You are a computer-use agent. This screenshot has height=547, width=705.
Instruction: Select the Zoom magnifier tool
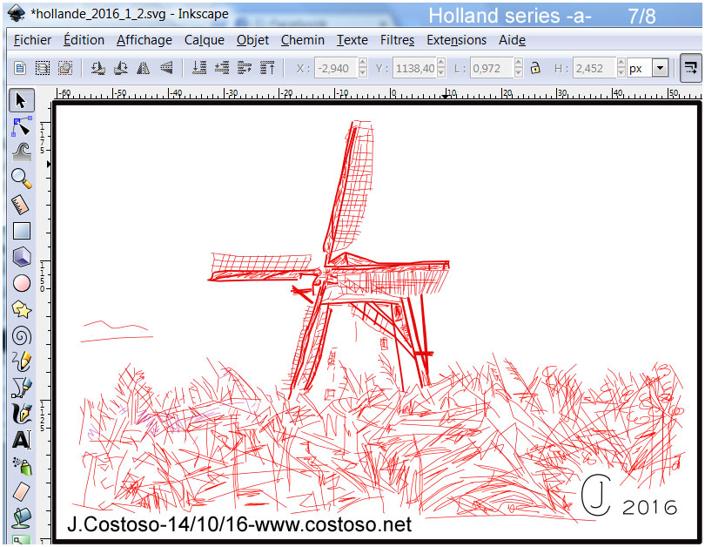point(21,179)
